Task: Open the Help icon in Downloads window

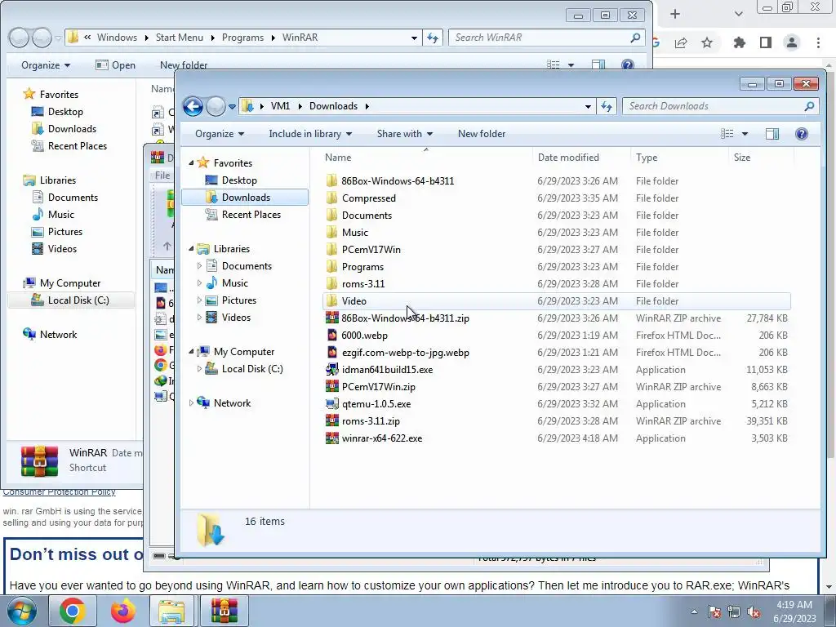Action: [x=802, y=134]
